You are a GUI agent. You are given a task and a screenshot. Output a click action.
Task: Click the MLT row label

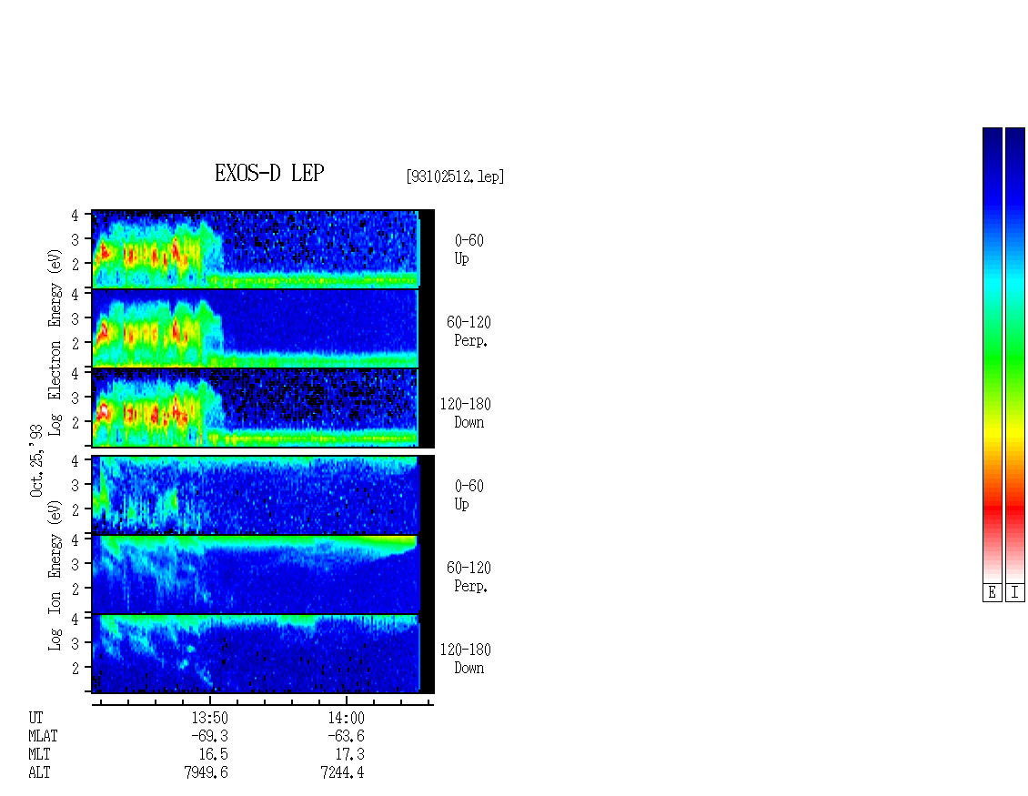39,755
